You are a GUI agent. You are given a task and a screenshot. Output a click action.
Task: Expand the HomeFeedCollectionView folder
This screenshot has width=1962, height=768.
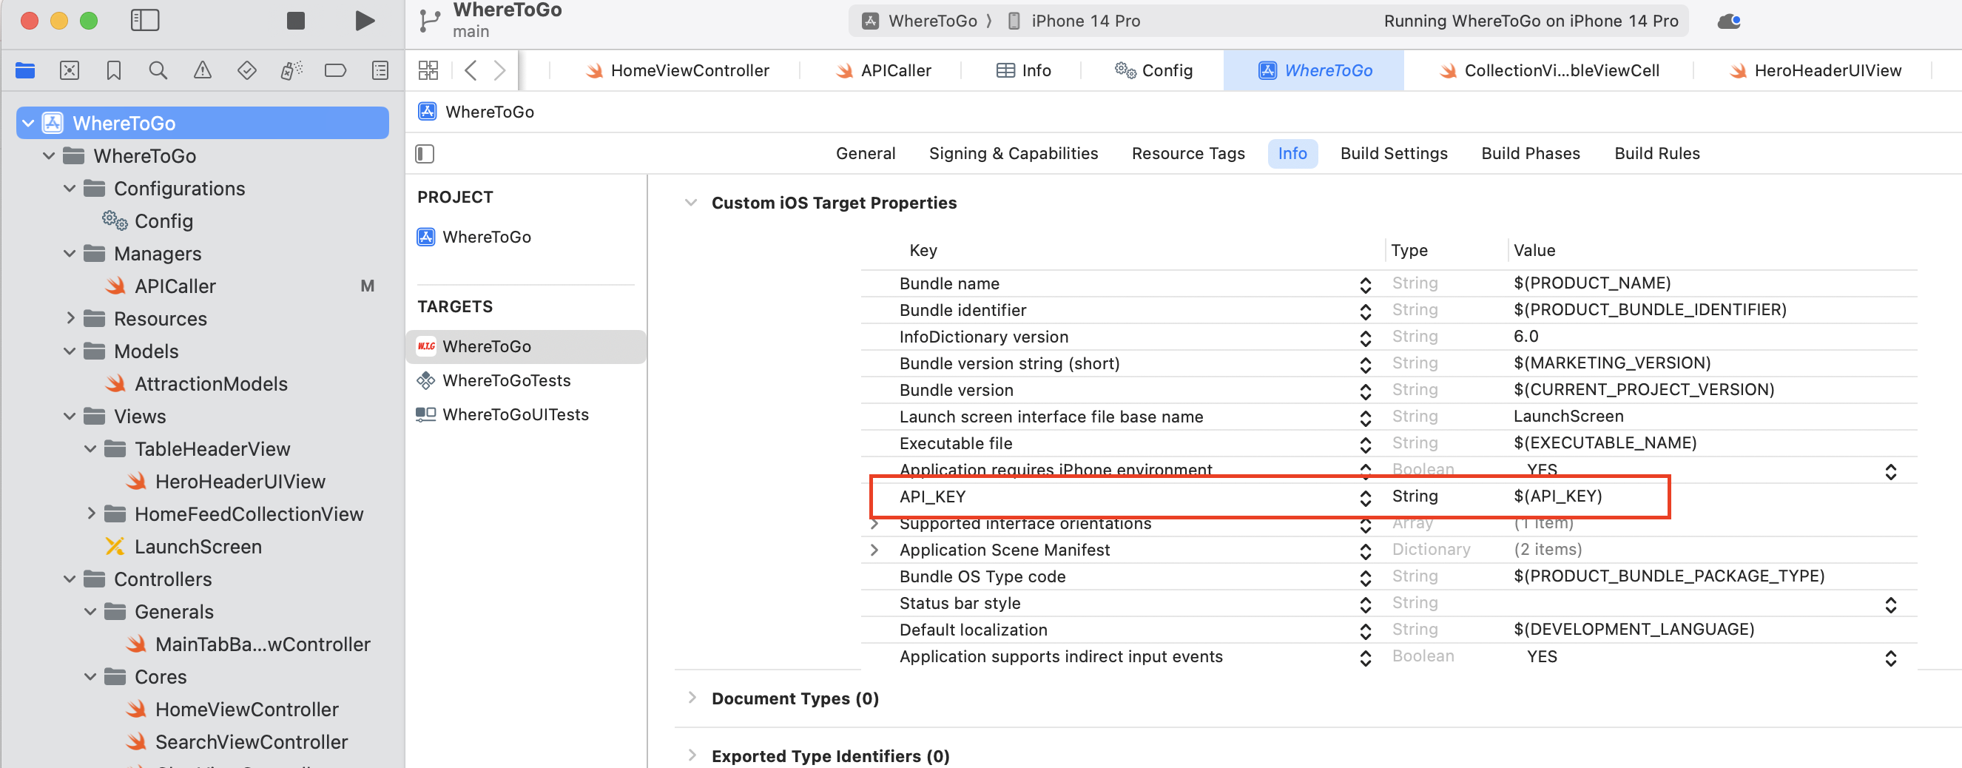(91, 514)
